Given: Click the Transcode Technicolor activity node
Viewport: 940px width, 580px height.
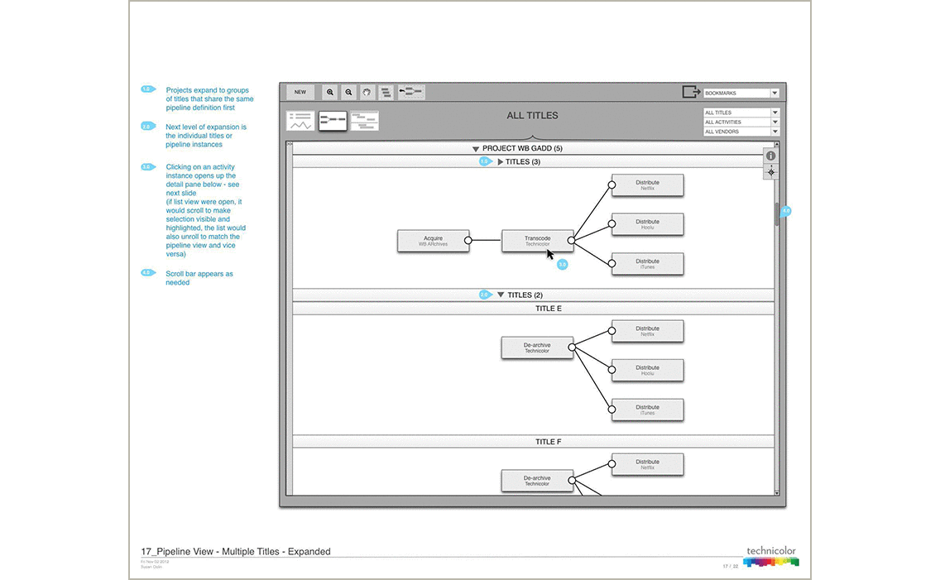Looking at the screenshot, I should [x=536, y=241].
